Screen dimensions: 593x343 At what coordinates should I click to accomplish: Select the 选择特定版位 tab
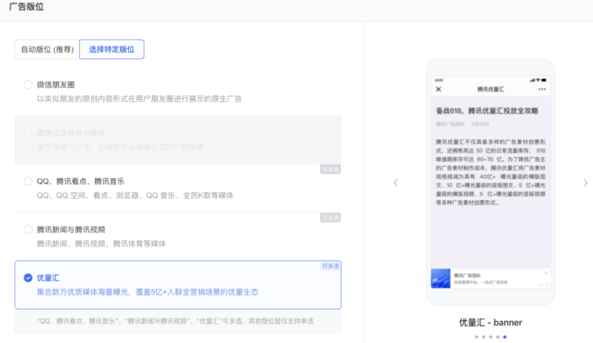[112, 50]
